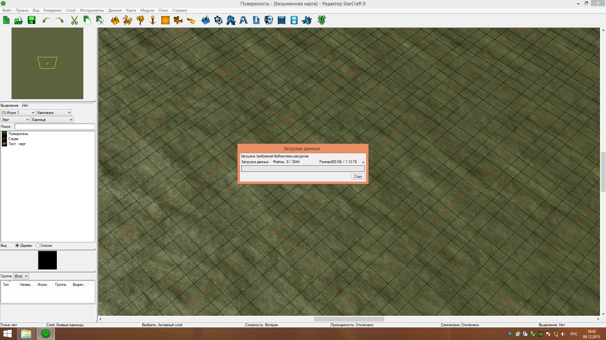
Task: Open the Правка menu
Action: click(x=22, y=10)
